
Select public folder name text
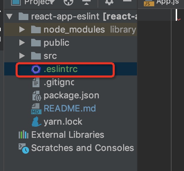(x=57, y=43)
